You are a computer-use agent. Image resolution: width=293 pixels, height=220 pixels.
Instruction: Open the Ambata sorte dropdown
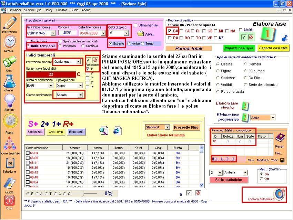point(245,173)
